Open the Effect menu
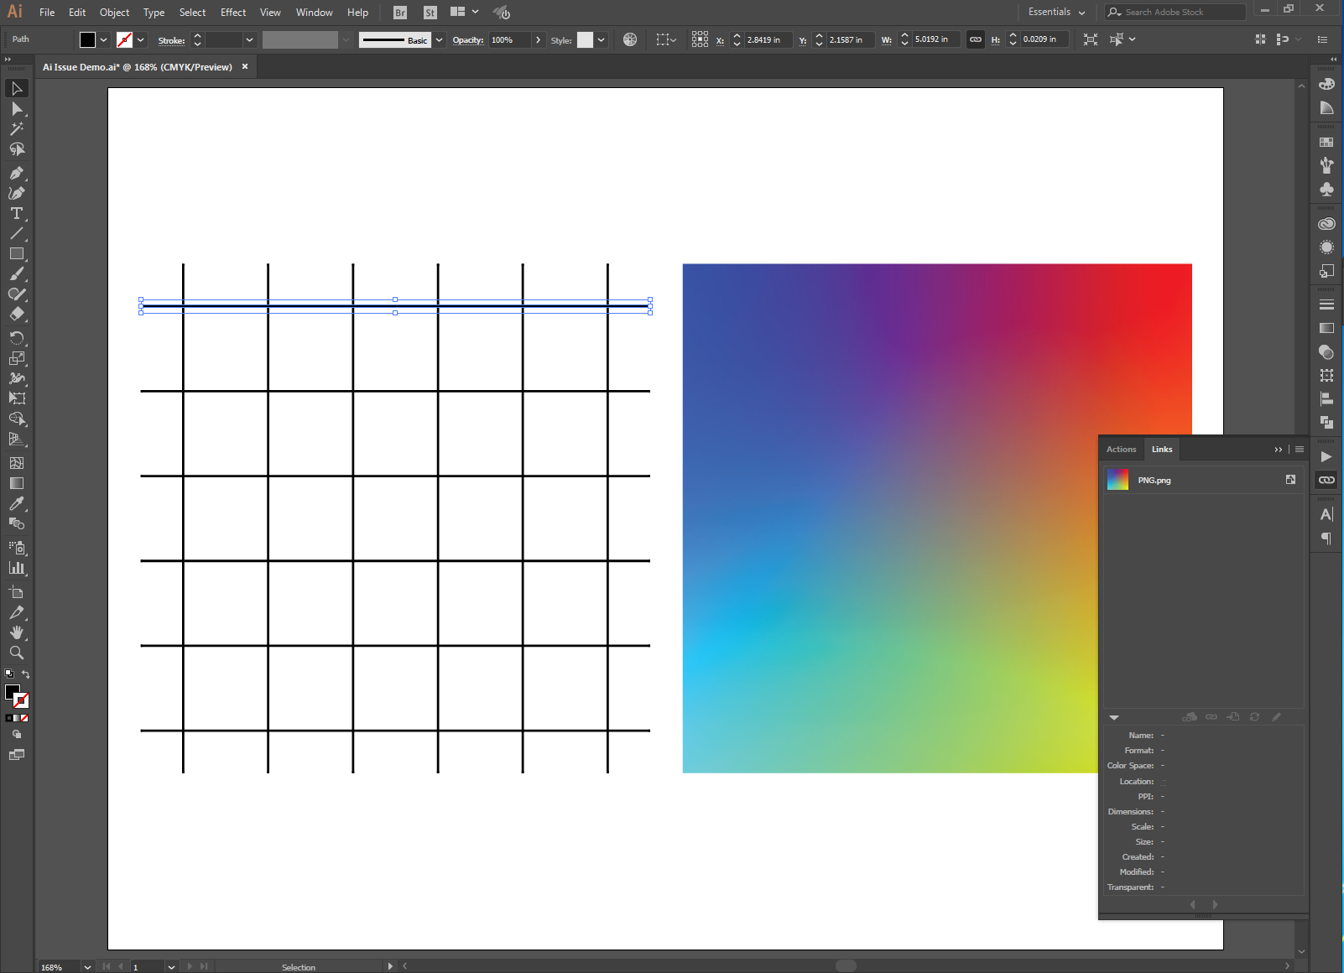1344x973 pixels. tap(233, 13)
